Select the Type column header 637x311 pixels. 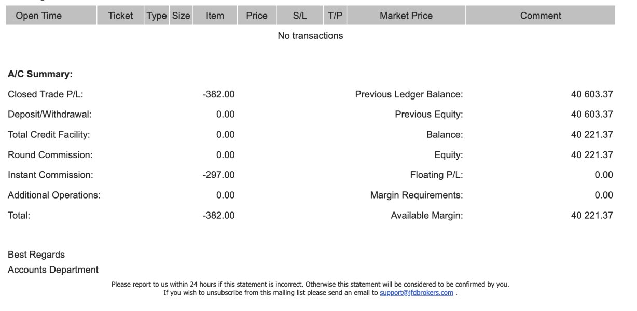(x=157, y=16)
